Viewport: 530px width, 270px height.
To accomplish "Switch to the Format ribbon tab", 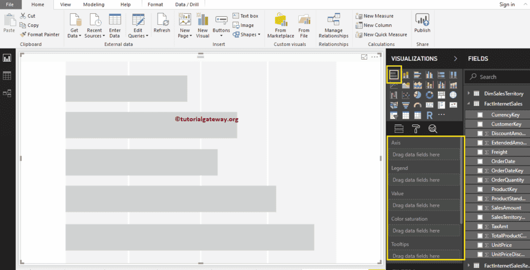I will click(x=155, y=4).
